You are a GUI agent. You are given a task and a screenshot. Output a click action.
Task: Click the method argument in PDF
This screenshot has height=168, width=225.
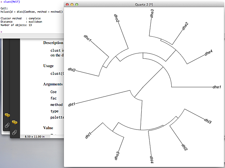(x=56, y=104)
